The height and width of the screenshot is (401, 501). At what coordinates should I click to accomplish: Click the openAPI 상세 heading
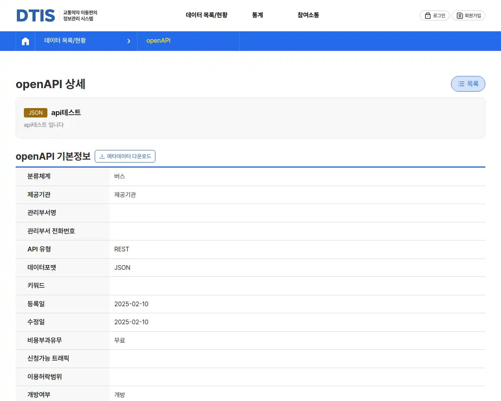(50, 84)
